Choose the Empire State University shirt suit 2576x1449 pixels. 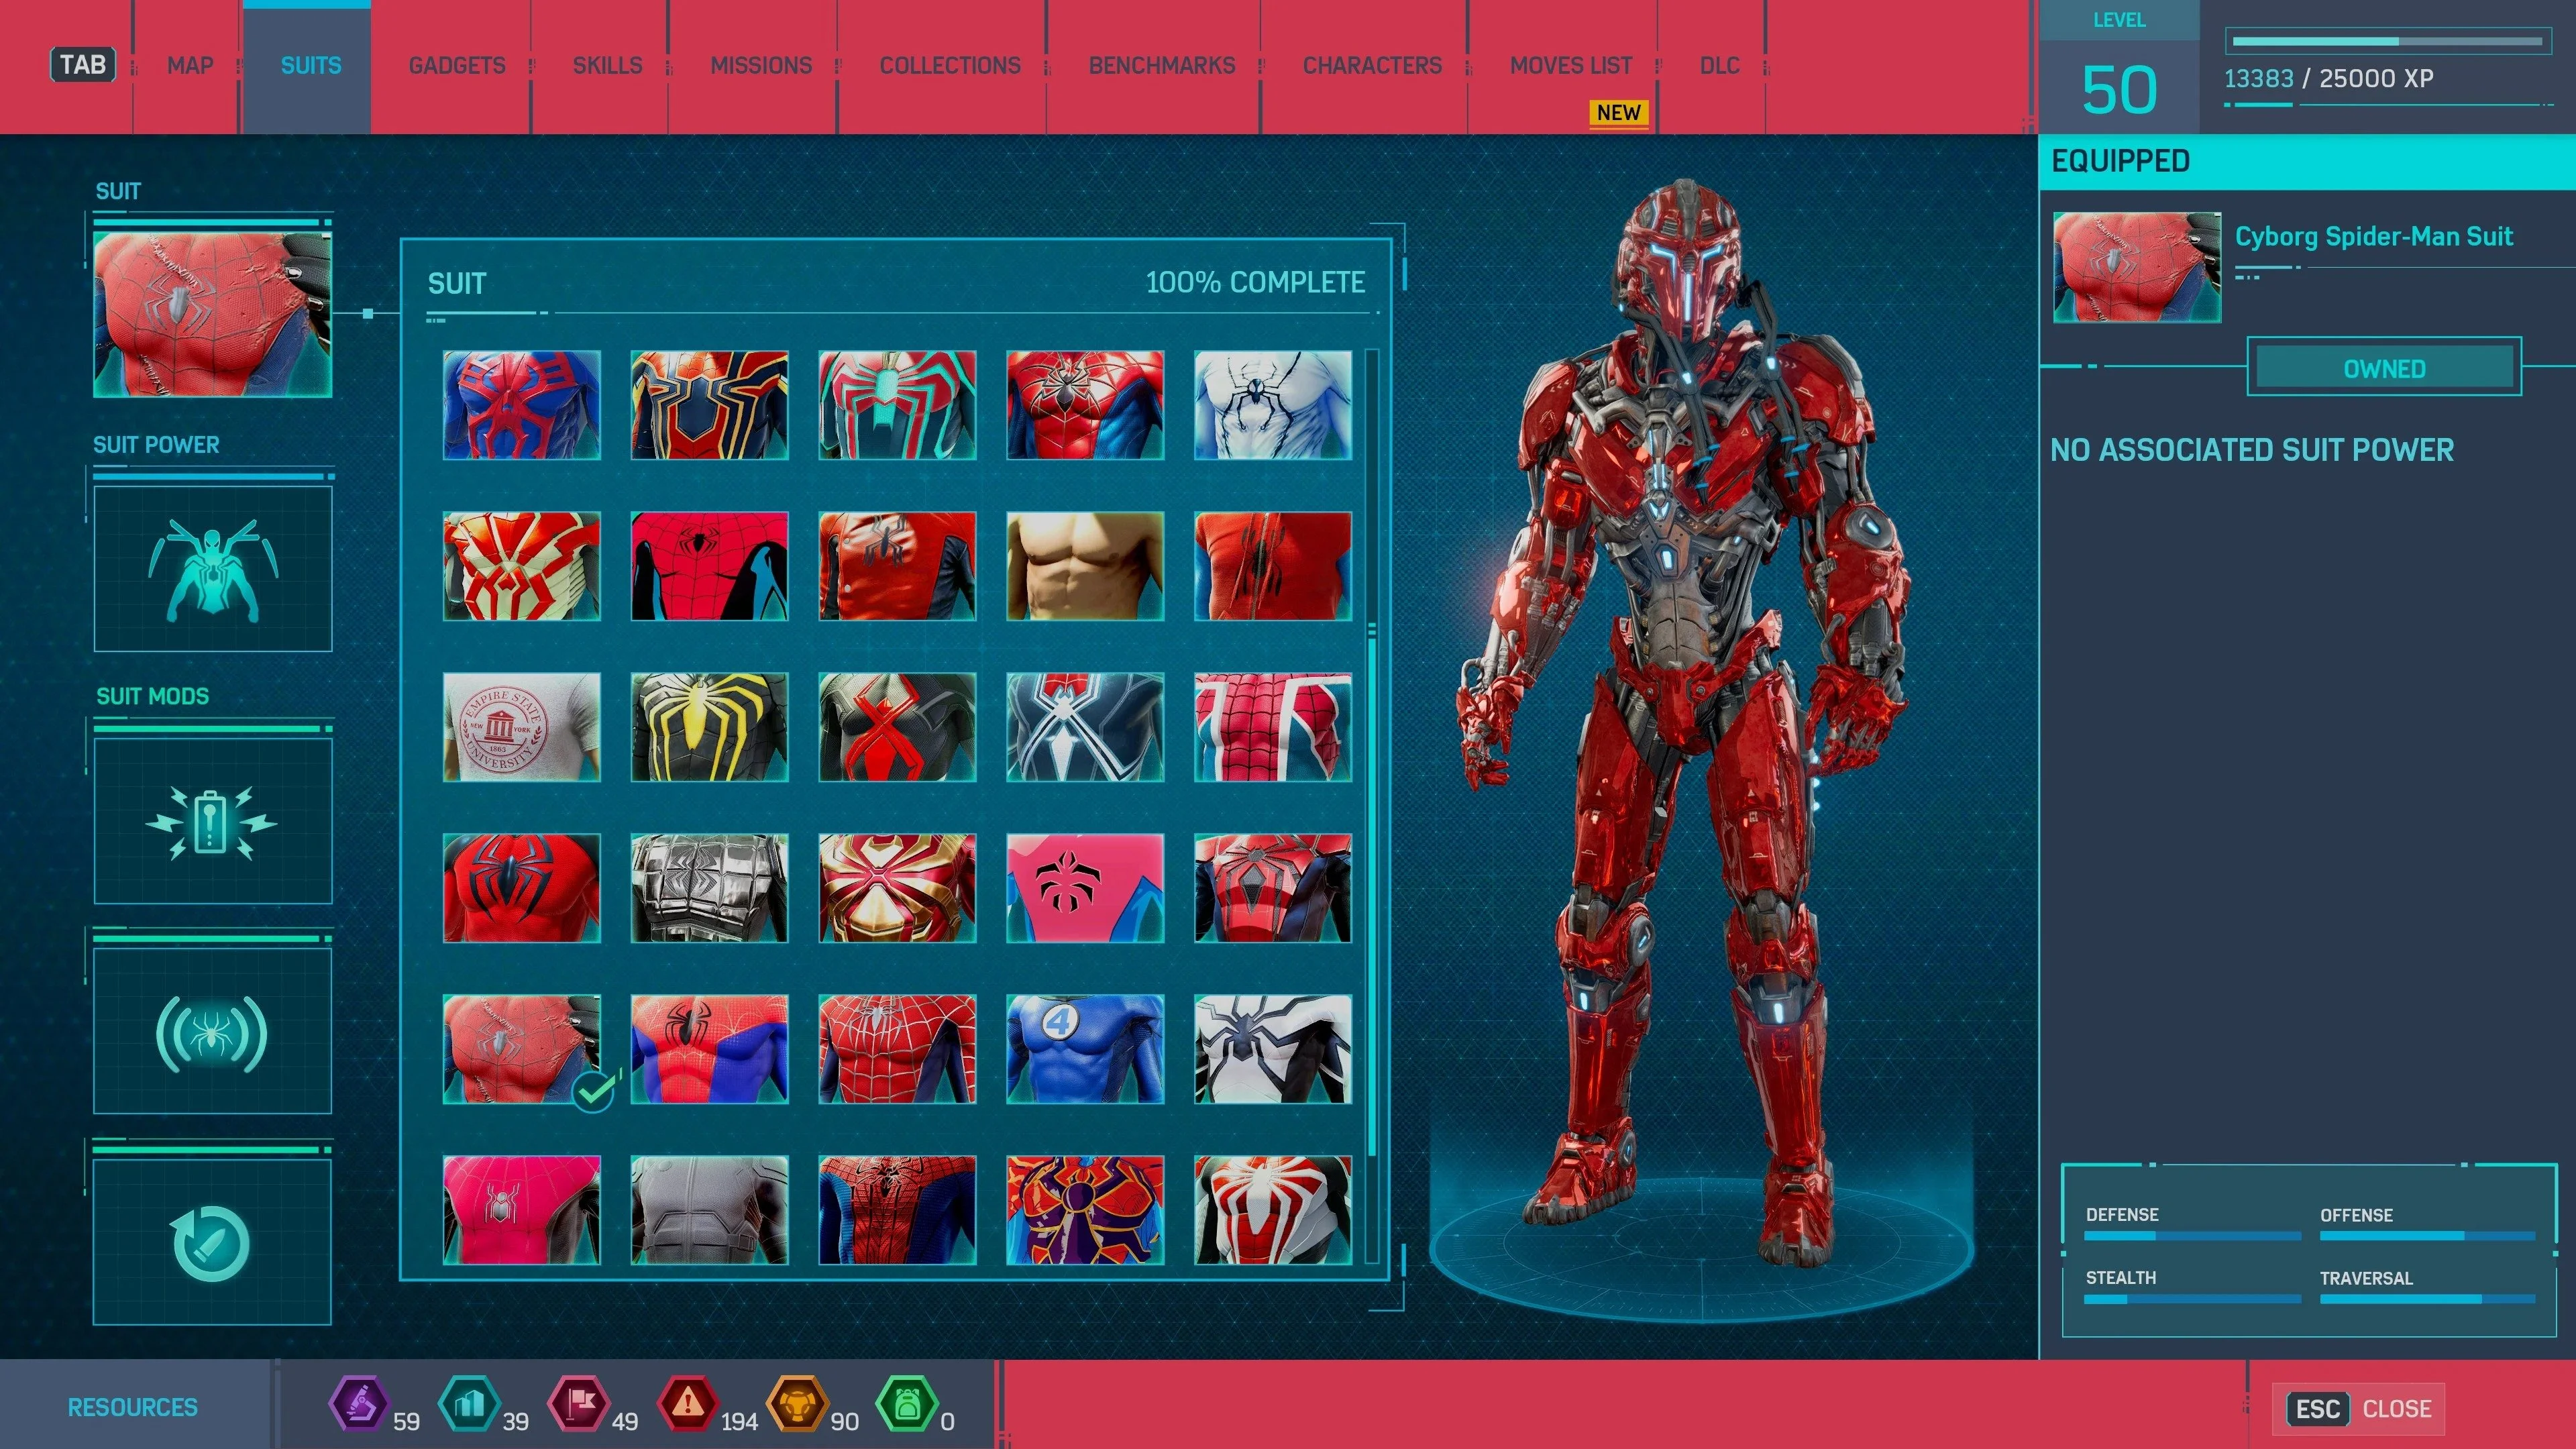(521, 727)
